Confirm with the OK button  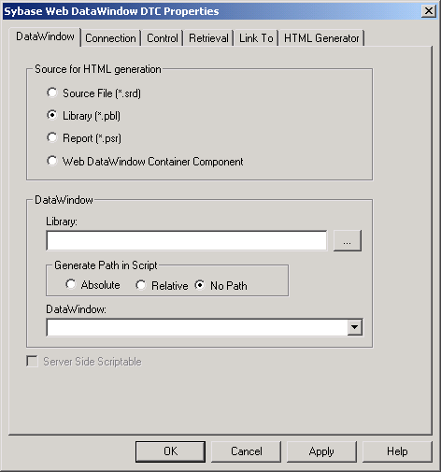click(170, 451)
